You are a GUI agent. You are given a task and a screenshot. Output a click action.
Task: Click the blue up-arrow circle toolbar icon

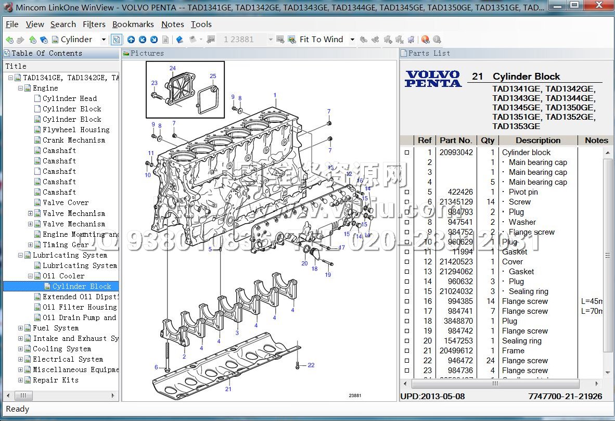131,40
